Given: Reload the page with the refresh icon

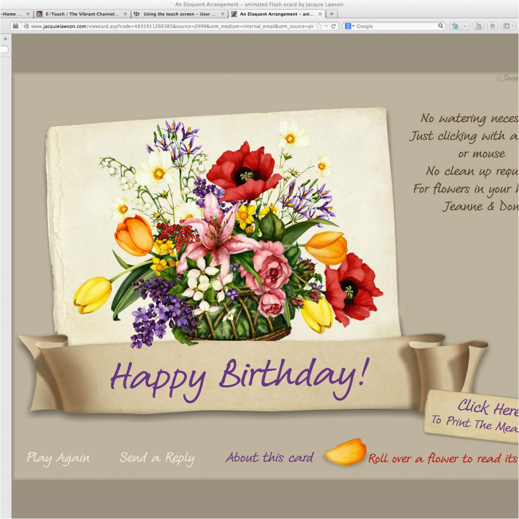Looking at the screenshot, I should [x=333, y=26].
